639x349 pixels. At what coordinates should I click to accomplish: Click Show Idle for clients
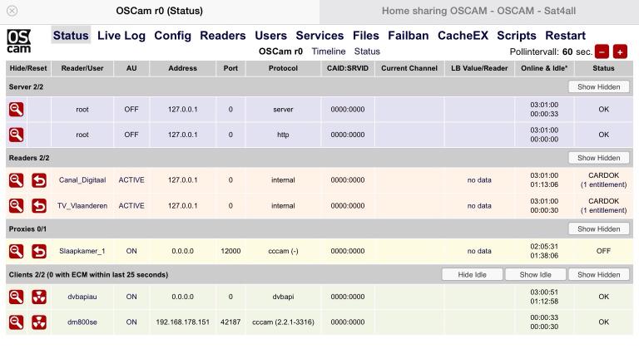[535, 274]
